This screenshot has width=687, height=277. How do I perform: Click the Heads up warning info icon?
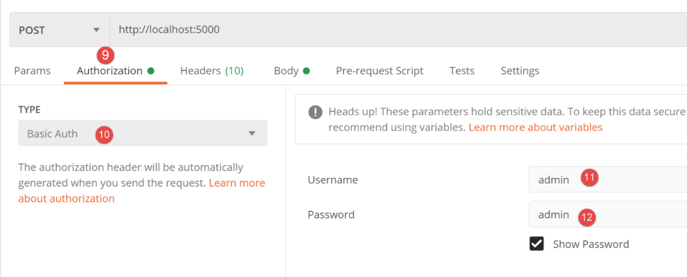pyautogui.click(x=315, y=112)
